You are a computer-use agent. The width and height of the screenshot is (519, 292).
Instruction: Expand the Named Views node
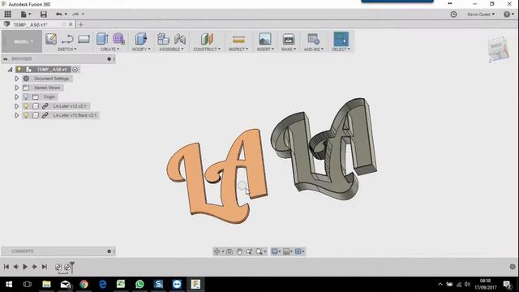point(16,88)
